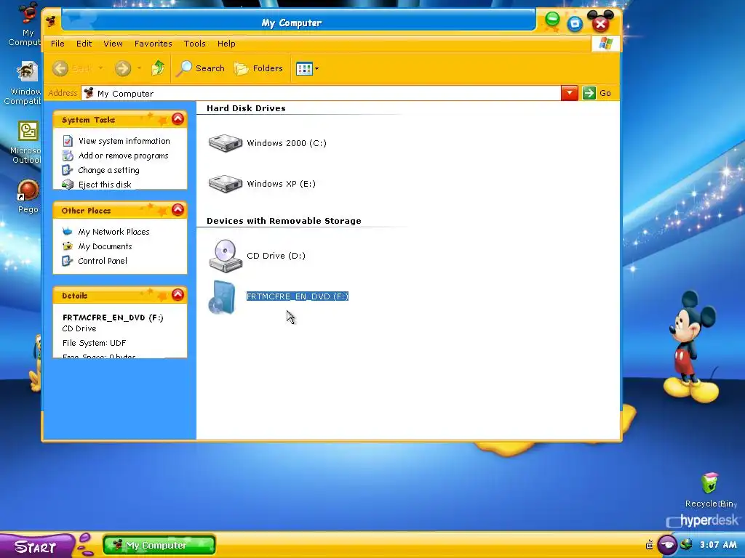This screenshot has width=745, height=558.
Task: Click the Go button
Action: coord(597,93)
